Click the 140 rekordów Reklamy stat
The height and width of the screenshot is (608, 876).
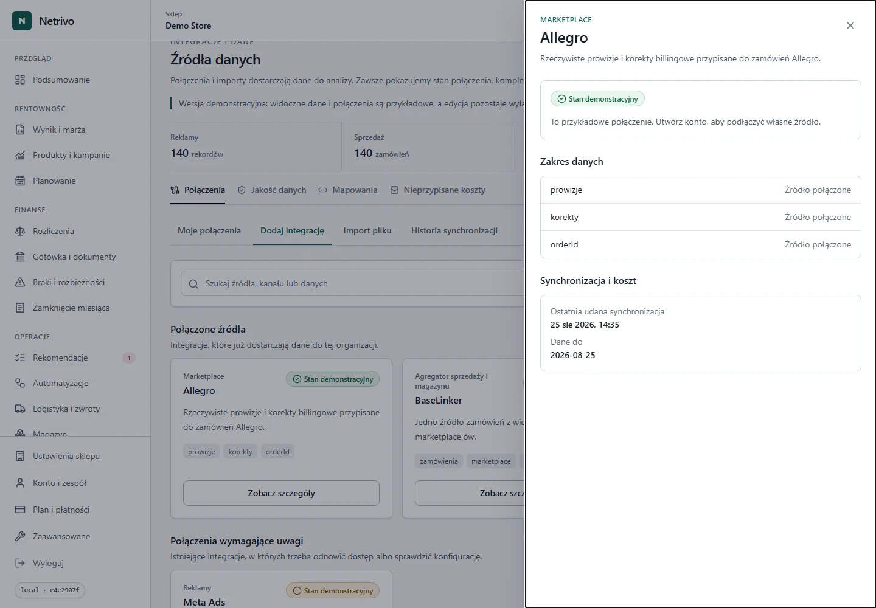(x=197, y=153)
